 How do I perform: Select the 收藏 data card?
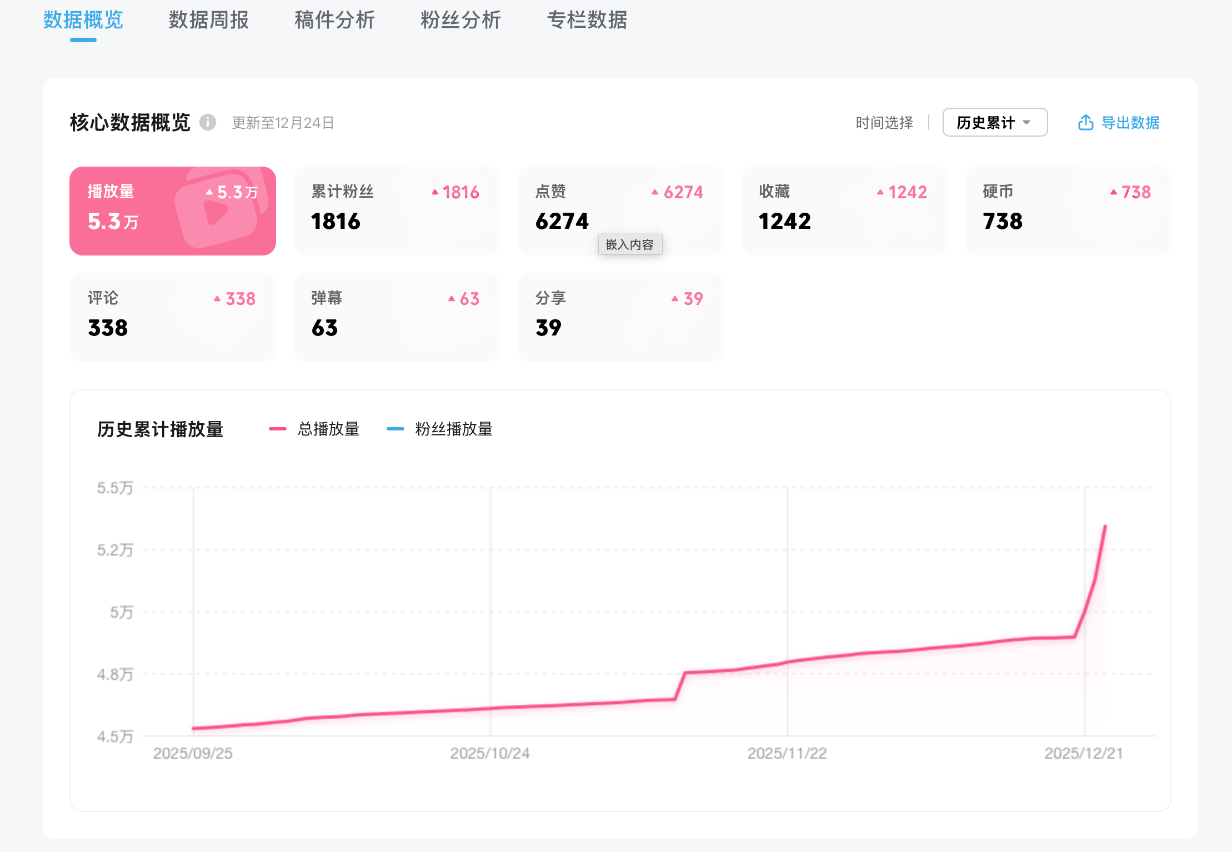tap(844, 211)
